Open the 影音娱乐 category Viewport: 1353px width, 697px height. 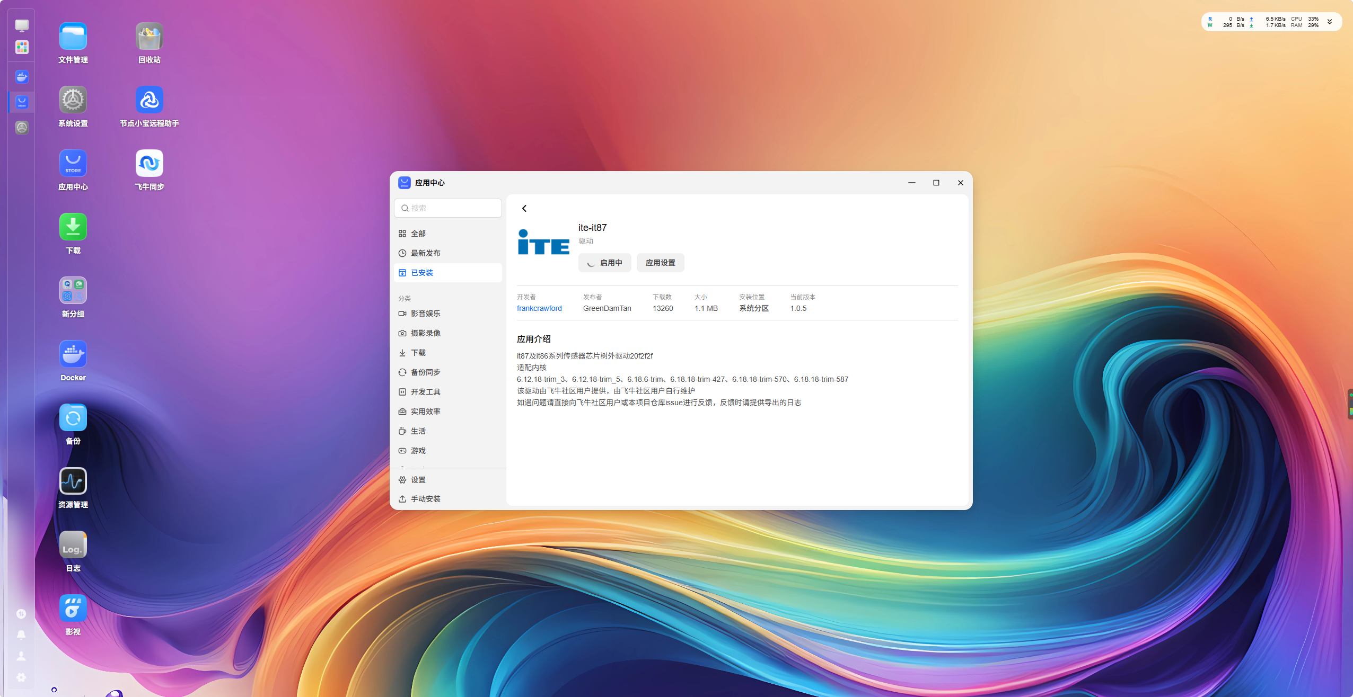click(x=448, y=314)
